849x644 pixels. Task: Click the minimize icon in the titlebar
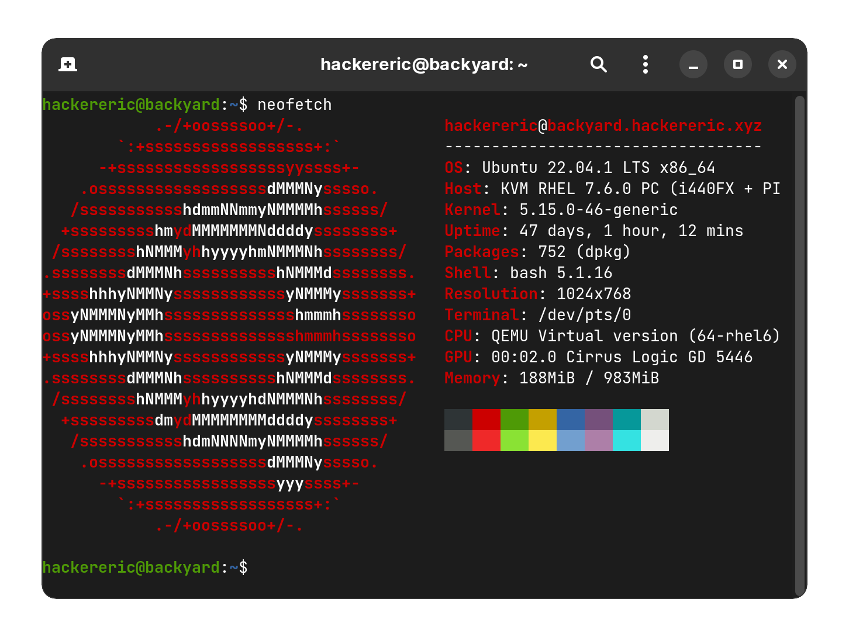click(693, 64)
